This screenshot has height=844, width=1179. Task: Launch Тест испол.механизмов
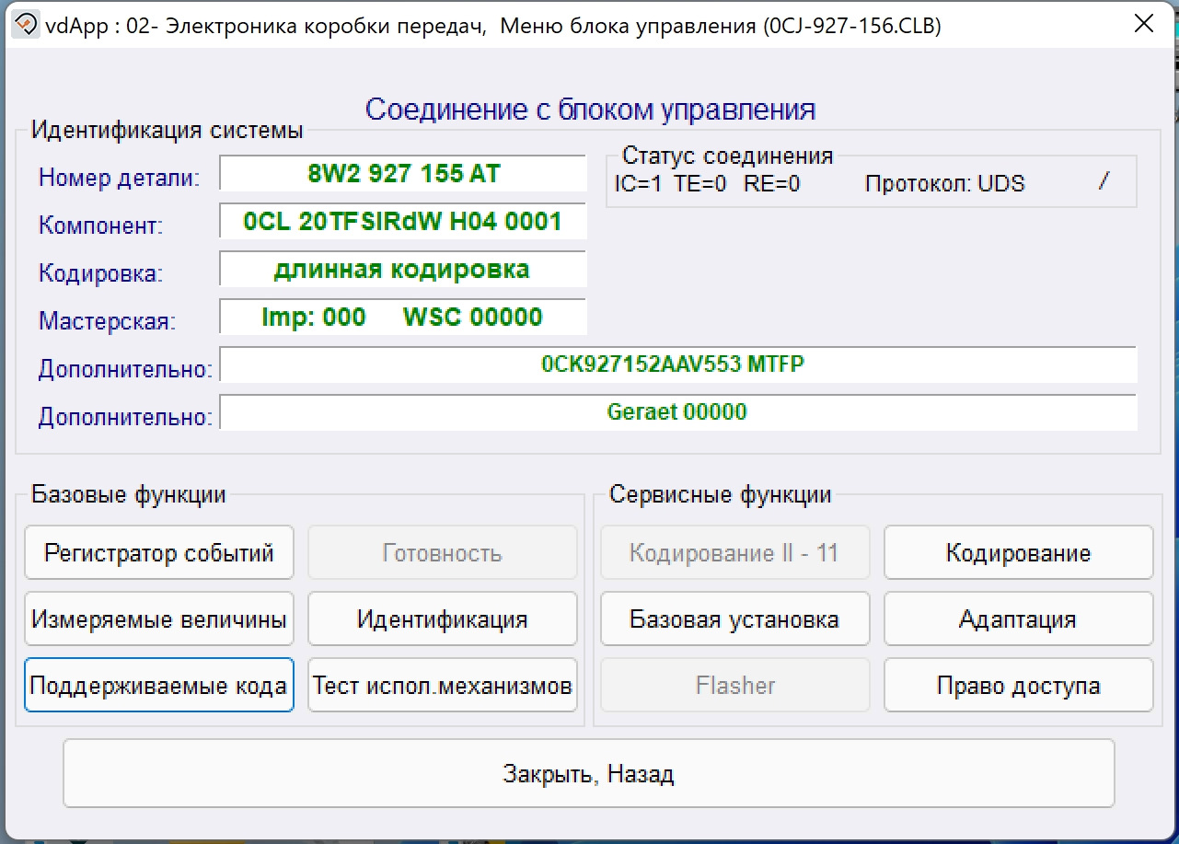coord(443,686)
